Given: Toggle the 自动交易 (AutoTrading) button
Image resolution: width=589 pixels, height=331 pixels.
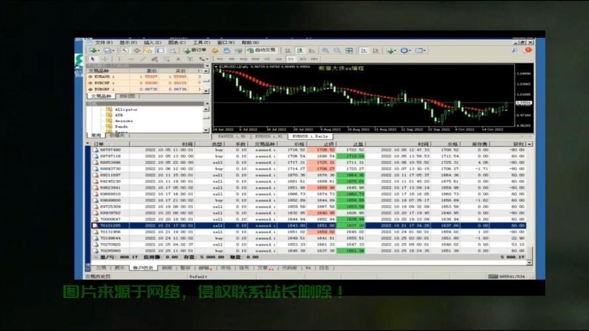Looking at the screenshot, I should coord(262,50).
